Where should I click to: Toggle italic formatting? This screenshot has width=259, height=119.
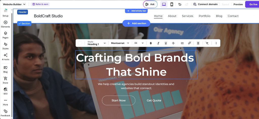tap(158, 43)
